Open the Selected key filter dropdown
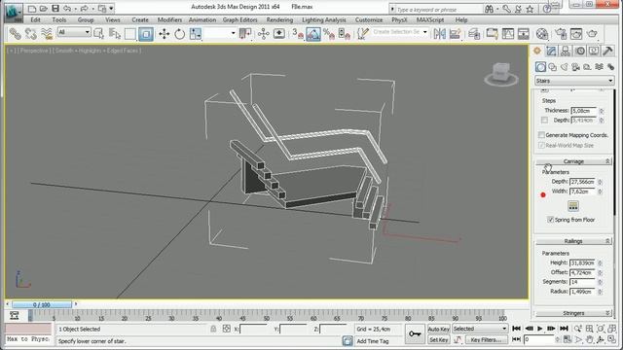Image resolution: width=623 pixels, height=350 pixels. pyautogui.click(x=480, y=329)
